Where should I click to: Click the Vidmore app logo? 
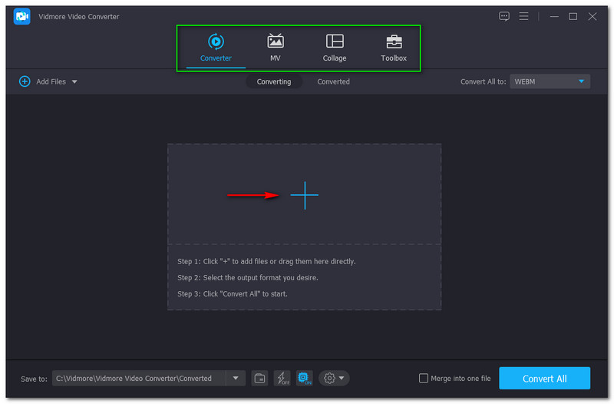click(21, 16)
